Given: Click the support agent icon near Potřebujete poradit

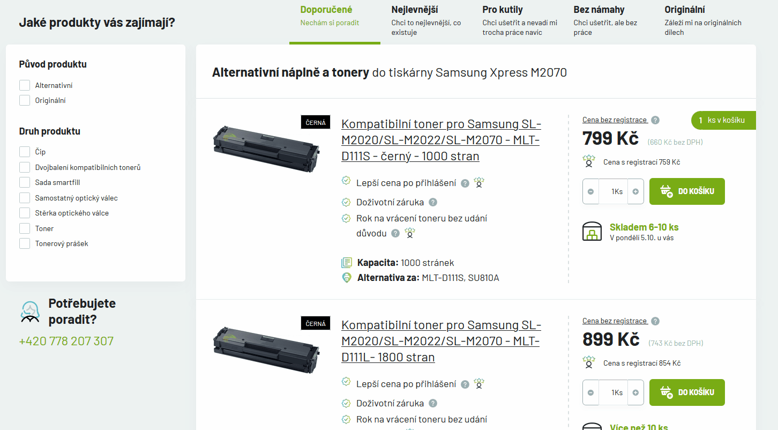Looking at the screenshot, I should pos(31,312).
